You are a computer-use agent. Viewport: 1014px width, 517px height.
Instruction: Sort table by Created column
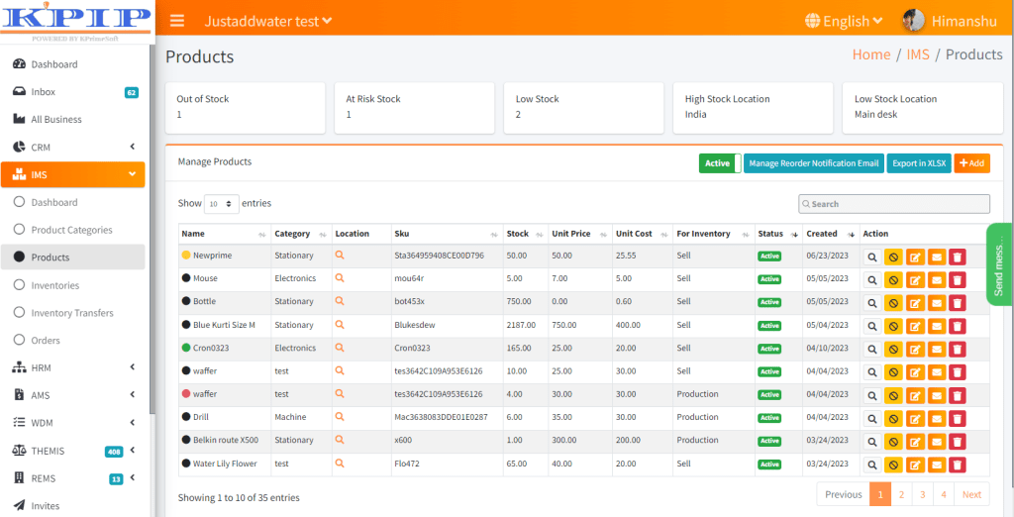[x=831, y=234]
